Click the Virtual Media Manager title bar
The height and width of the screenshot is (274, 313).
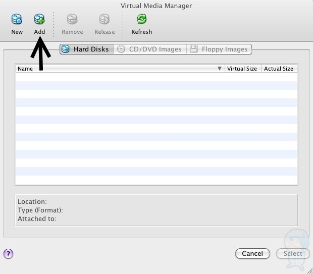(156, 6)
